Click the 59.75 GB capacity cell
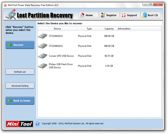 [x=109, y=56]
